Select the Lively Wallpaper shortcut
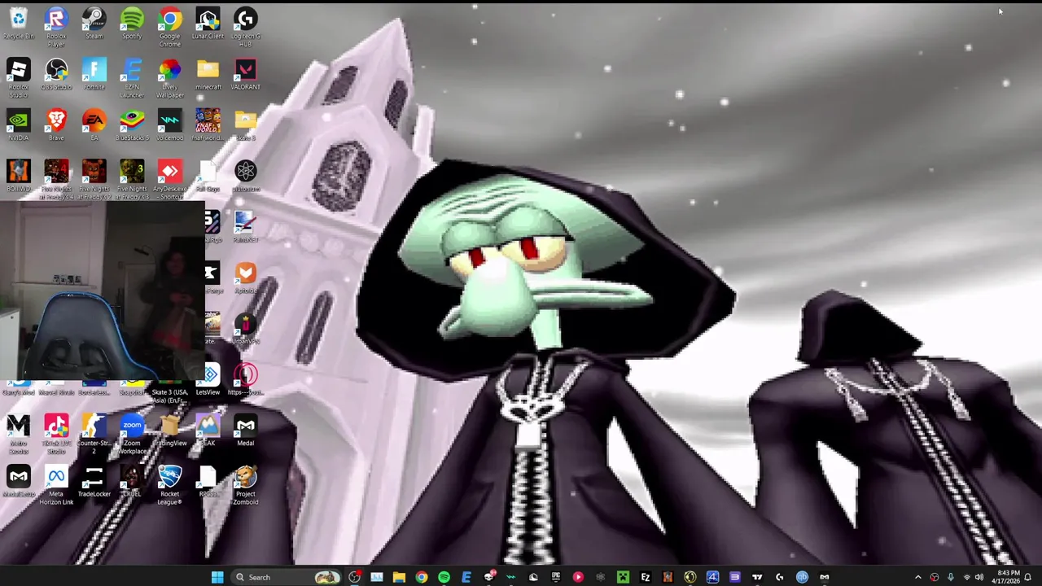This screenshot has height=586, width=1042. click(169, 78)
